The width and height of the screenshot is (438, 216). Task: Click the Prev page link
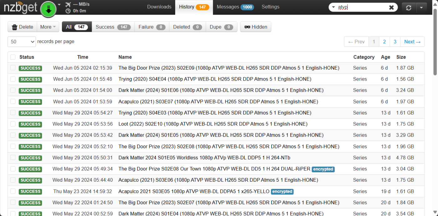click(356, 42)
